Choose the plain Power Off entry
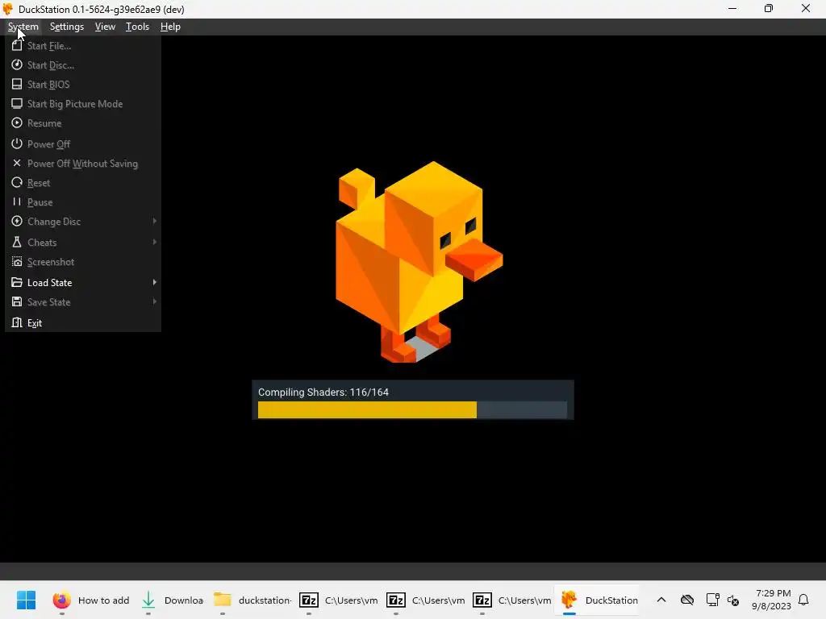The image size is (826, 619). [x=83, y=143]
